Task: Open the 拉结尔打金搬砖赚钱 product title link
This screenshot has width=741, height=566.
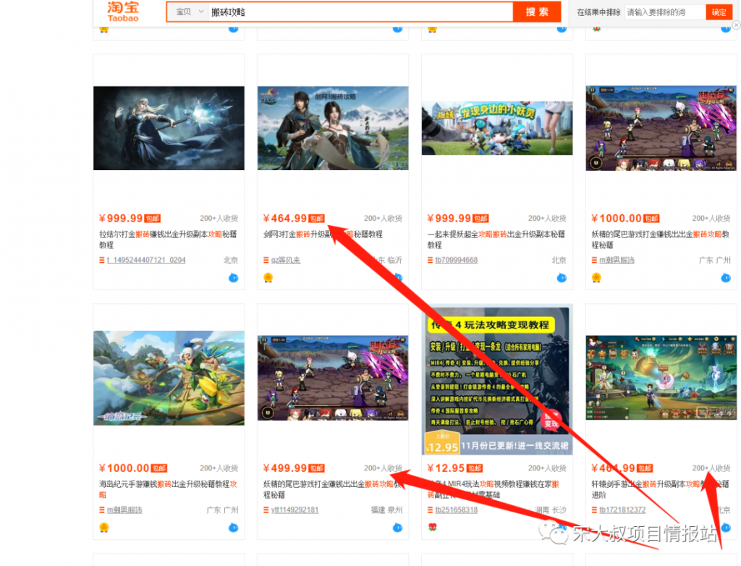Action: [x=168, y=240]
